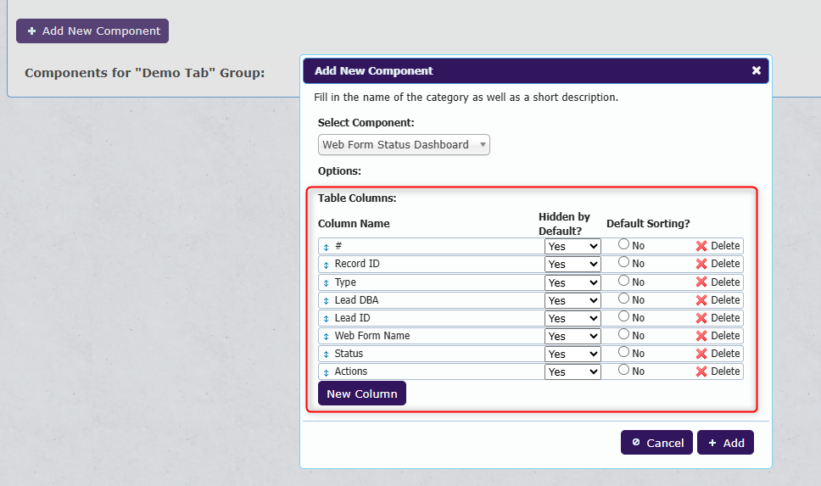Screen dimensions: 821x486
Task: Grab the reorder arrows next to Status
Action: coord(326,354)
